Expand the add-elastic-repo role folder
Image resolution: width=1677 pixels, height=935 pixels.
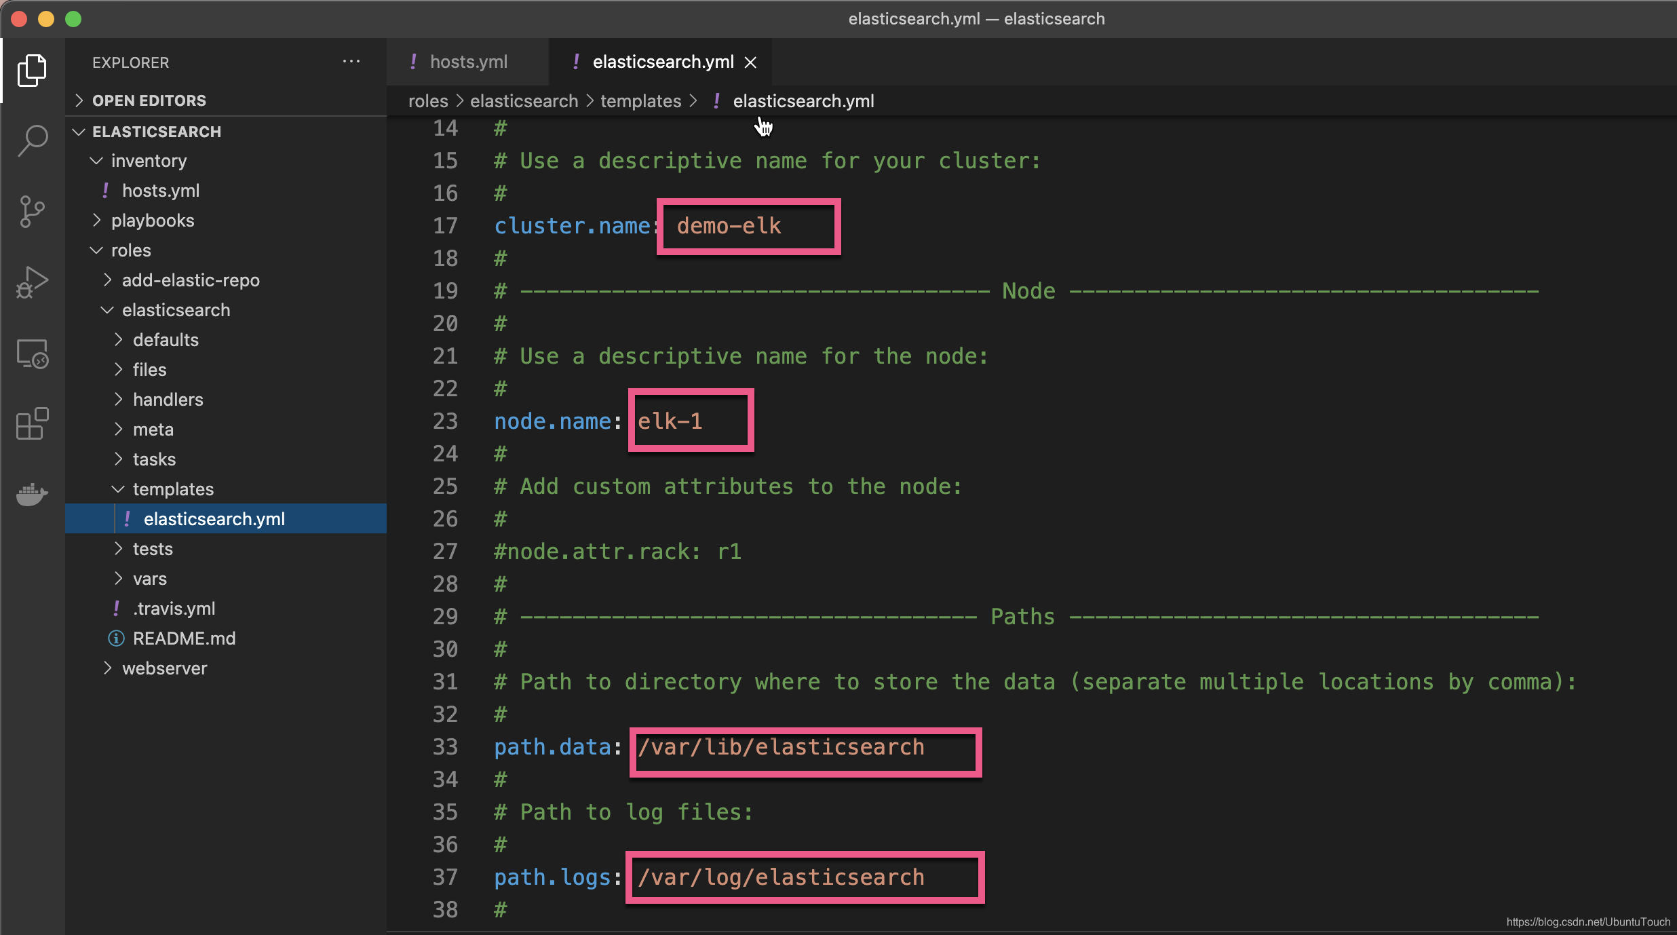click(190, 280)
